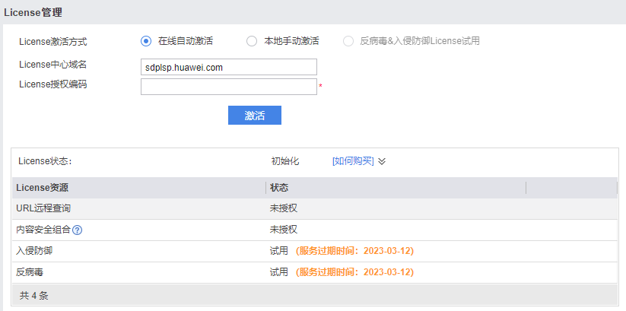
Task: Choose the 本地手动激活 activation option
Action: (x=252, y=41)
